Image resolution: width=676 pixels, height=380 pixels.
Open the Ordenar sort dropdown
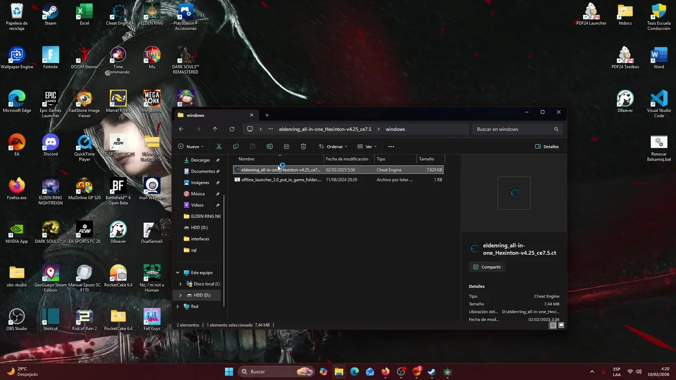pyautogui.click(x=333, y=147)
